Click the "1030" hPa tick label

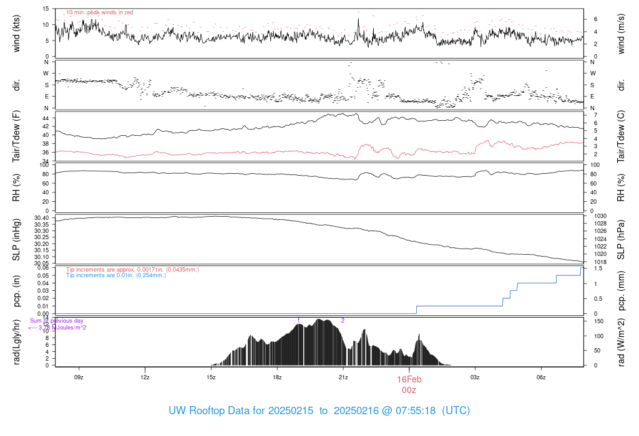600,216
